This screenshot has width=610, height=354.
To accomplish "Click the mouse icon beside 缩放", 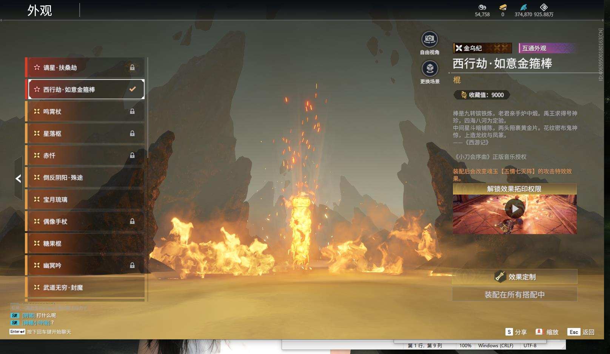I will click(x=539, y=332).
